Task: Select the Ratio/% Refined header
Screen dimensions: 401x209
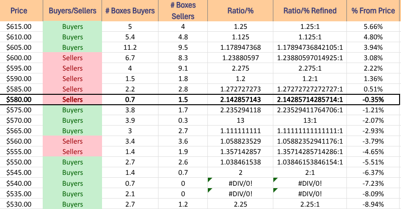Action: point(309,10)
